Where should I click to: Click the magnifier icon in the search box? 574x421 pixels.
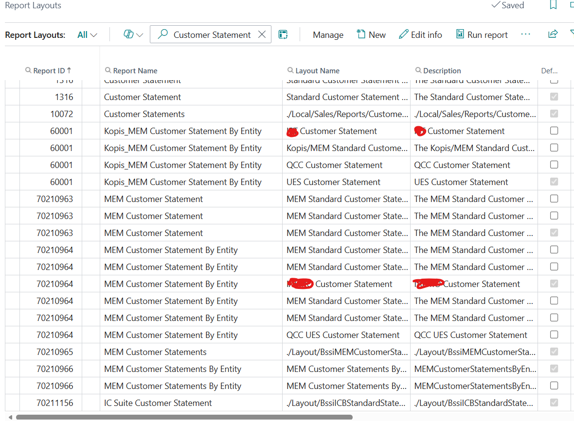point(162,34)
